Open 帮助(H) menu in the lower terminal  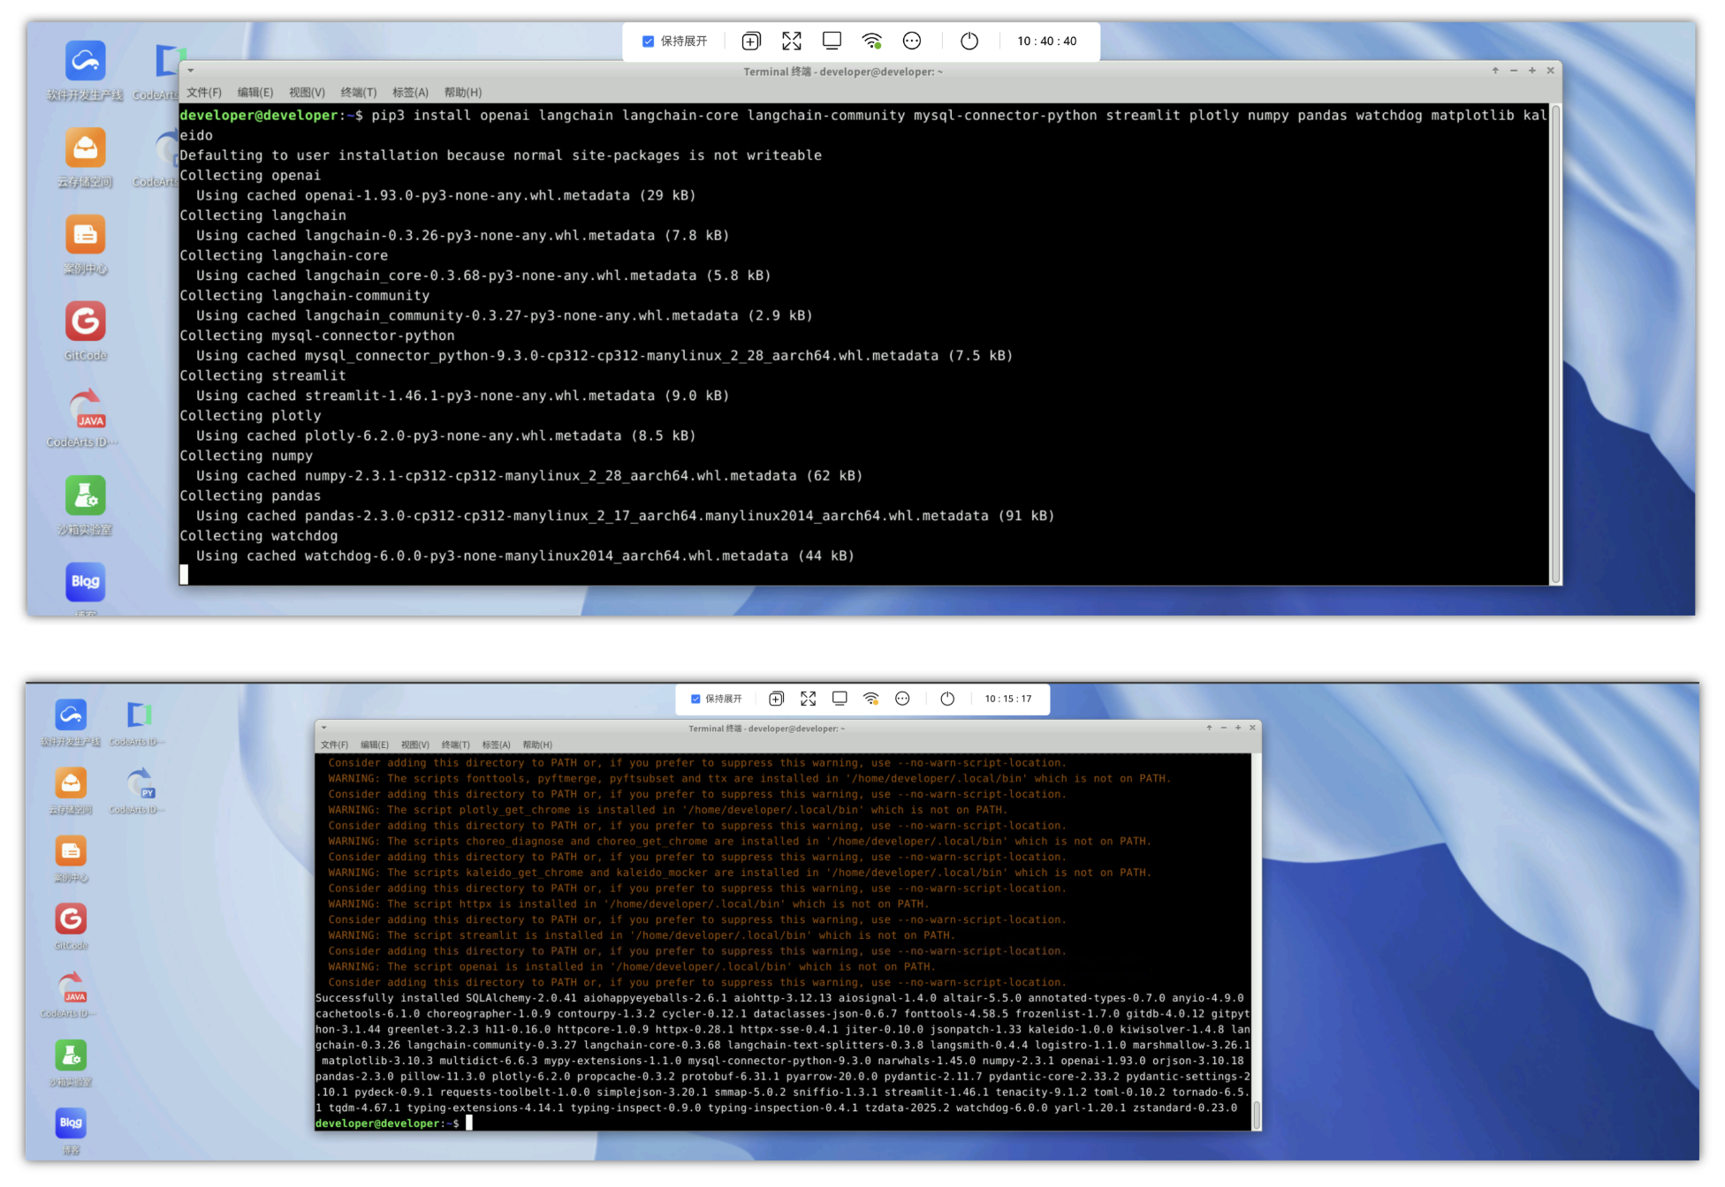coord(537,745)
